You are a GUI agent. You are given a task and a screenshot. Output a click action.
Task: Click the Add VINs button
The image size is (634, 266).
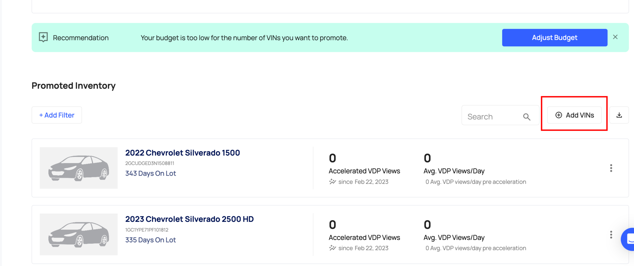(x=574, y=115)
